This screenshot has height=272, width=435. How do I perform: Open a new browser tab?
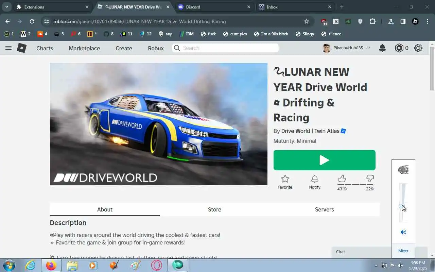(x=342, y=7)
